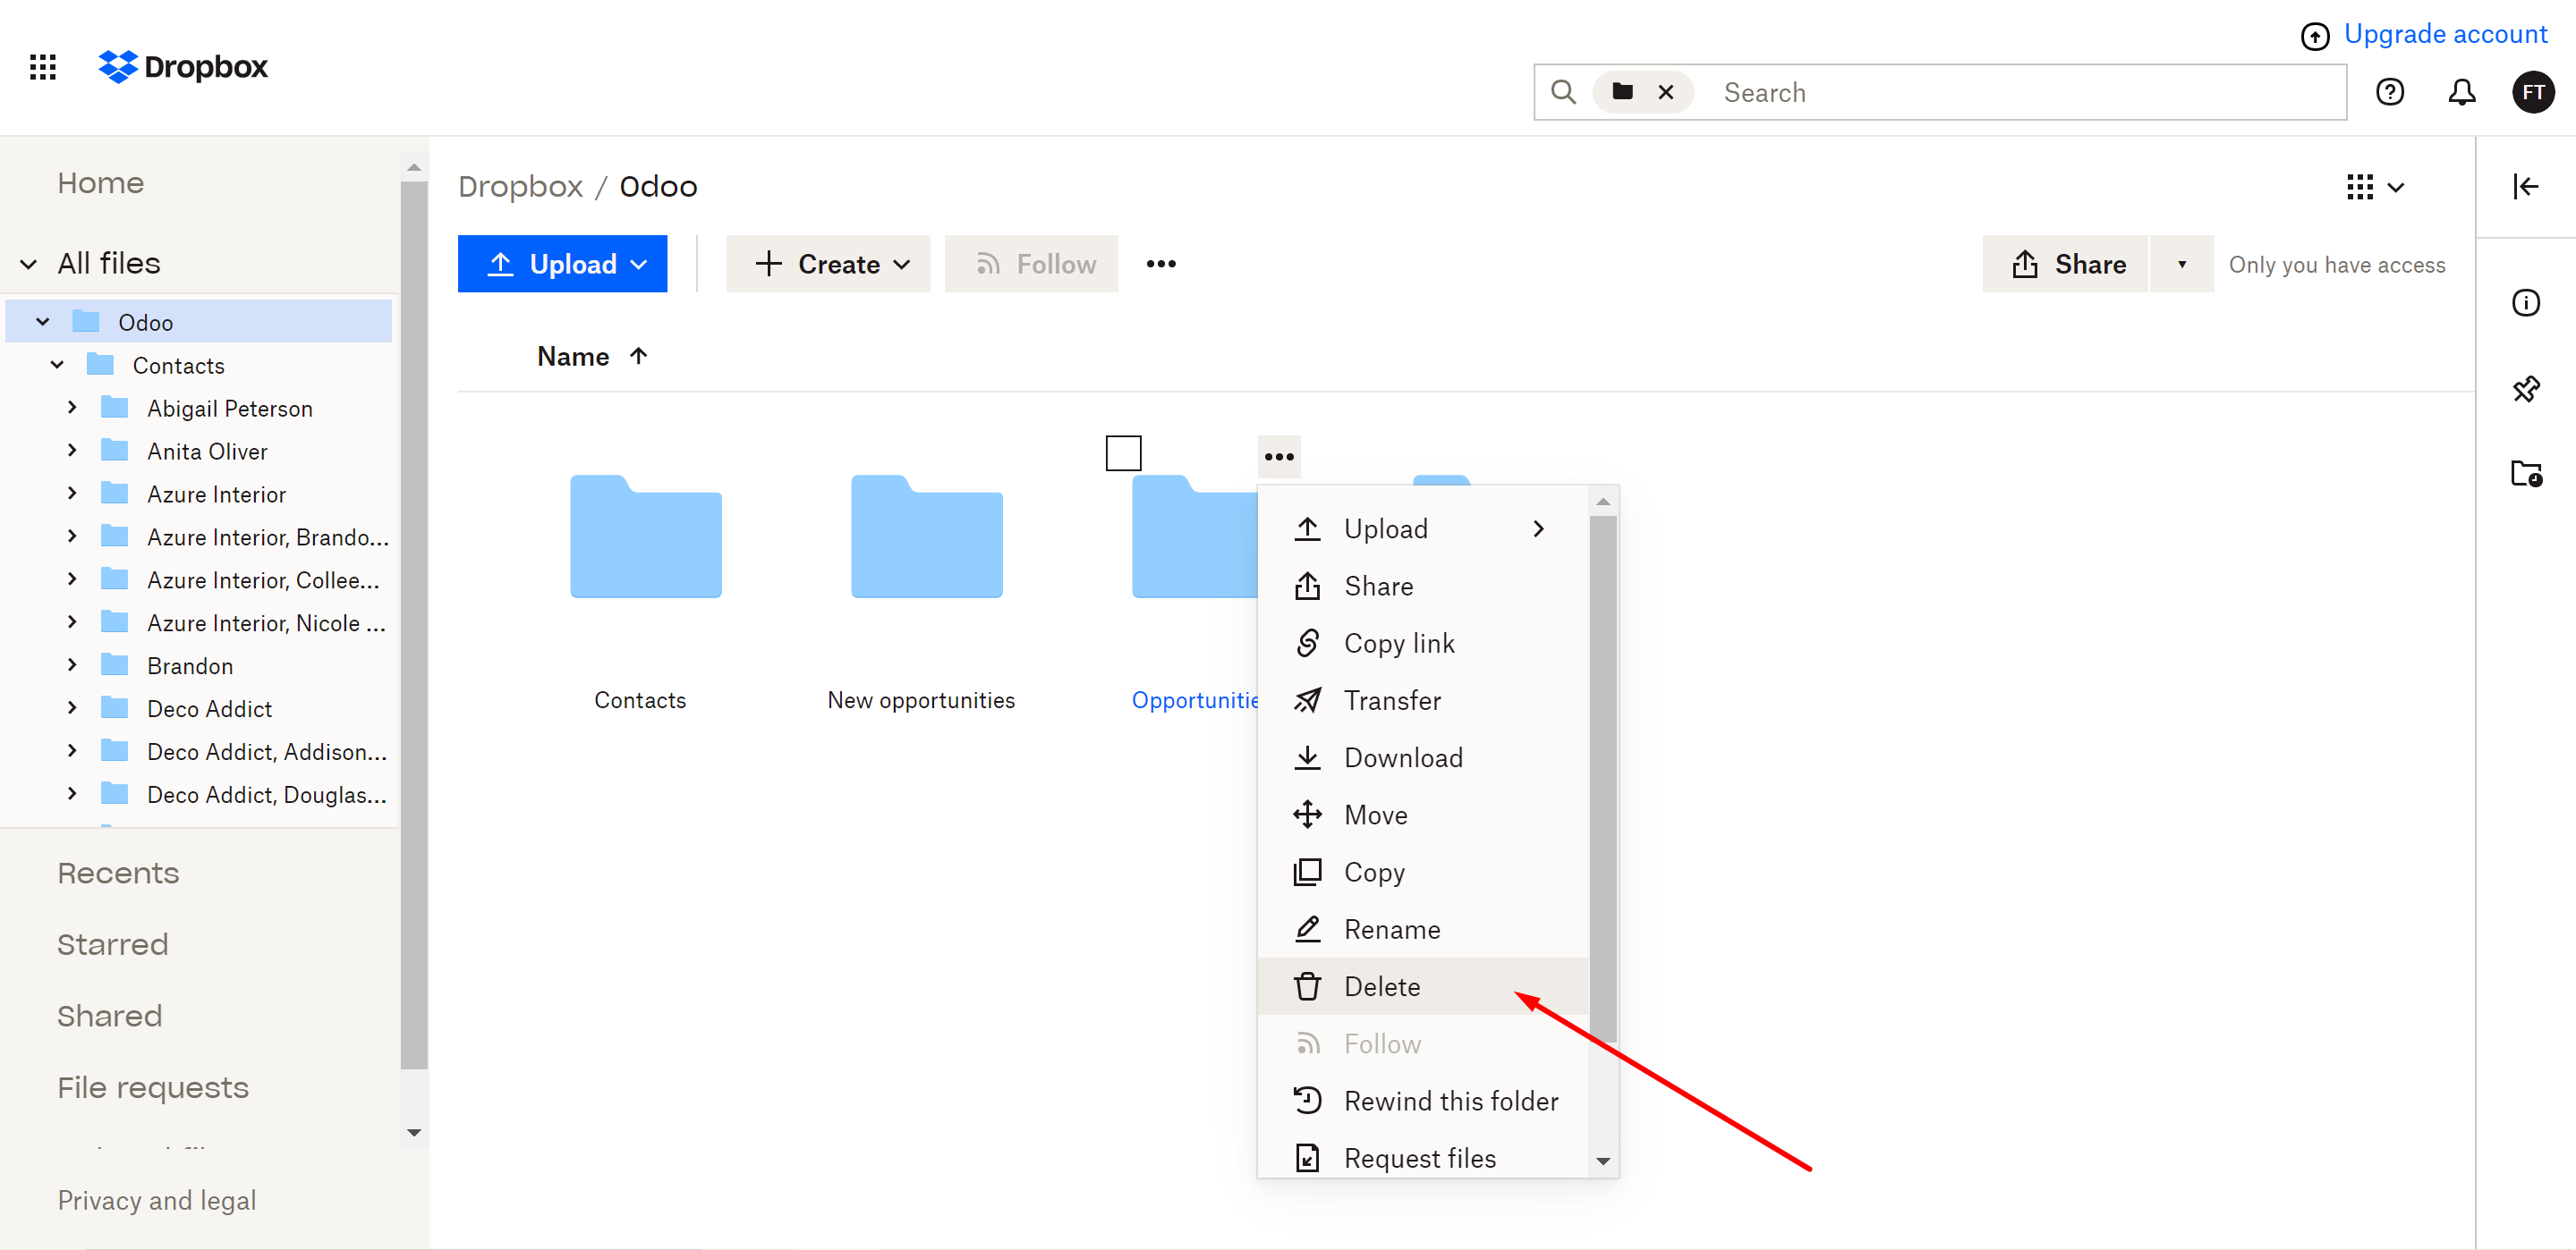This screenshot has height=1250, width=2576.
Task: Click the blue Upload button
Action: [x=562, y=264]
